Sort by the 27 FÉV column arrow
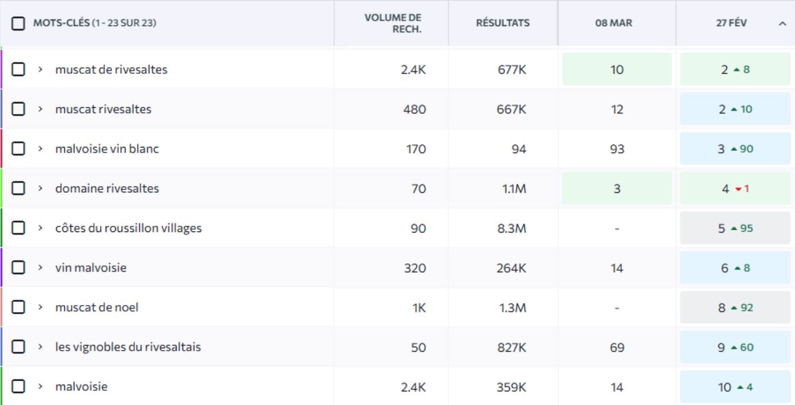This screenshot has height=405, width=795. 782,24
